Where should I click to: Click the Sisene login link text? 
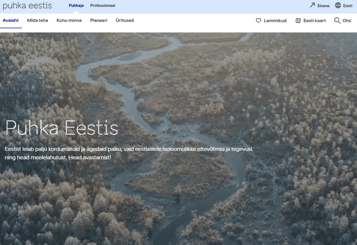coord(323,6)
